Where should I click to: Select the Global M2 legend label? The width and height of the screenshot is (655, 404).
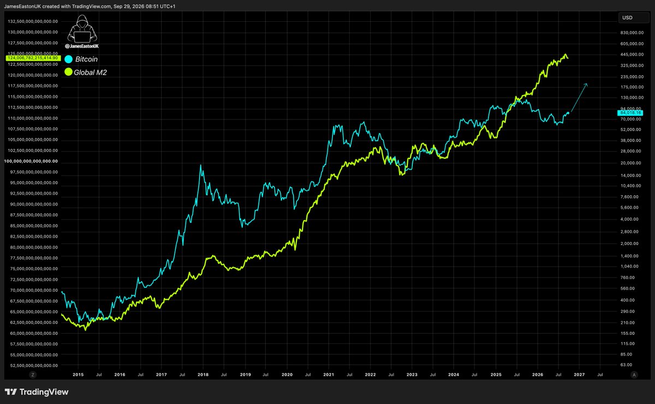point(91,71)
